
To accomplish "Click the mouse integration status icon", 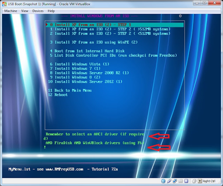I will (194, 181).
